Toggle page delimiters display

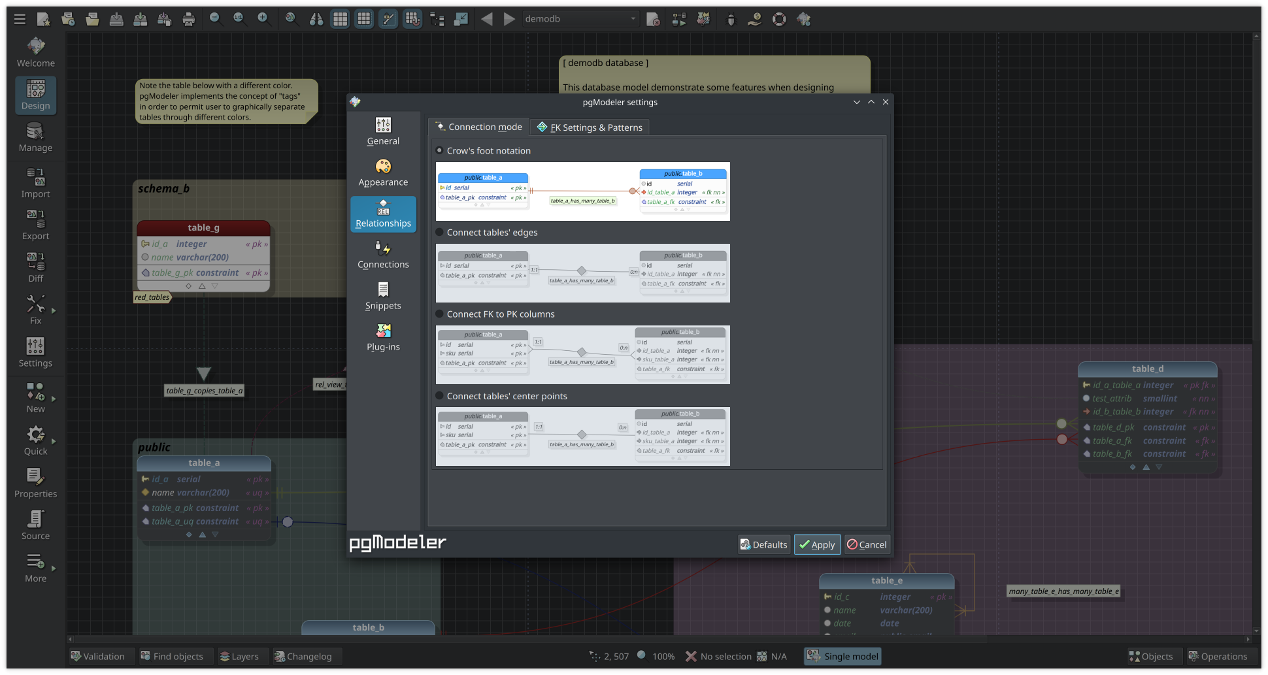pyautogui.click(x=364, y=19)
